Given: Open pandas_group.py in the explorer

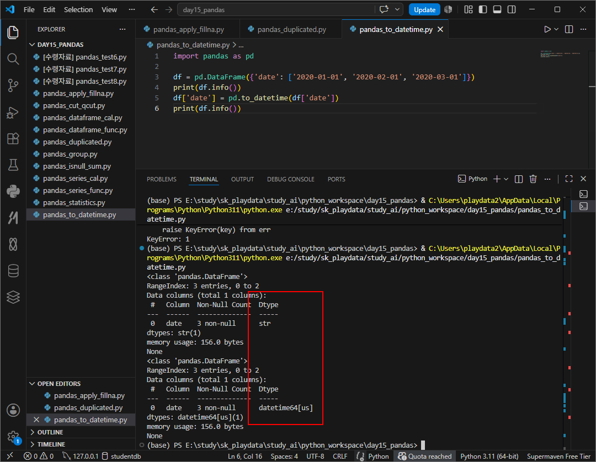Looking at the screenshot, I should coord(81,154).
